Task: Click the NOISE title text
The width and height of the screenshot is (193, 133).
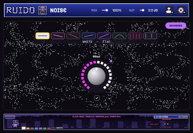Action: point(58,10)
